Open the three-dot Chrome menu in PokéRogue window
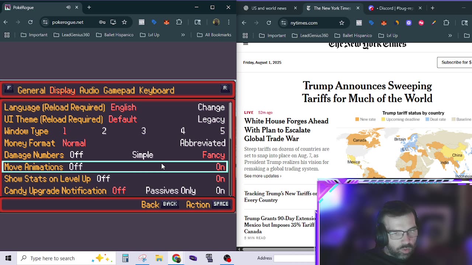Viewport: 472px width, 265px height. [x=229, y=22]
